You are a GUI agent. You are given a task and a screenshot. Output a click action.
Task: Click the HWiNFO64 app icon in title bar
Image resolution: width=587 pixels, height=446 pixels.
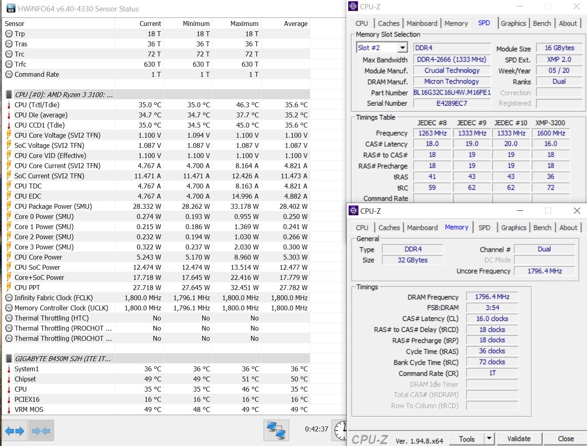tap(11, 9)
